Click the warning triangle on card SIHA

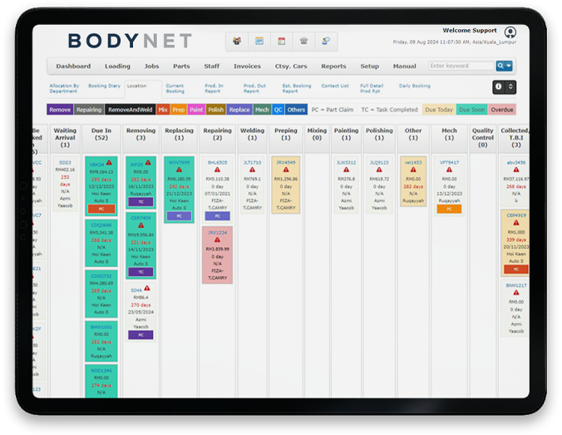point(147,288)
